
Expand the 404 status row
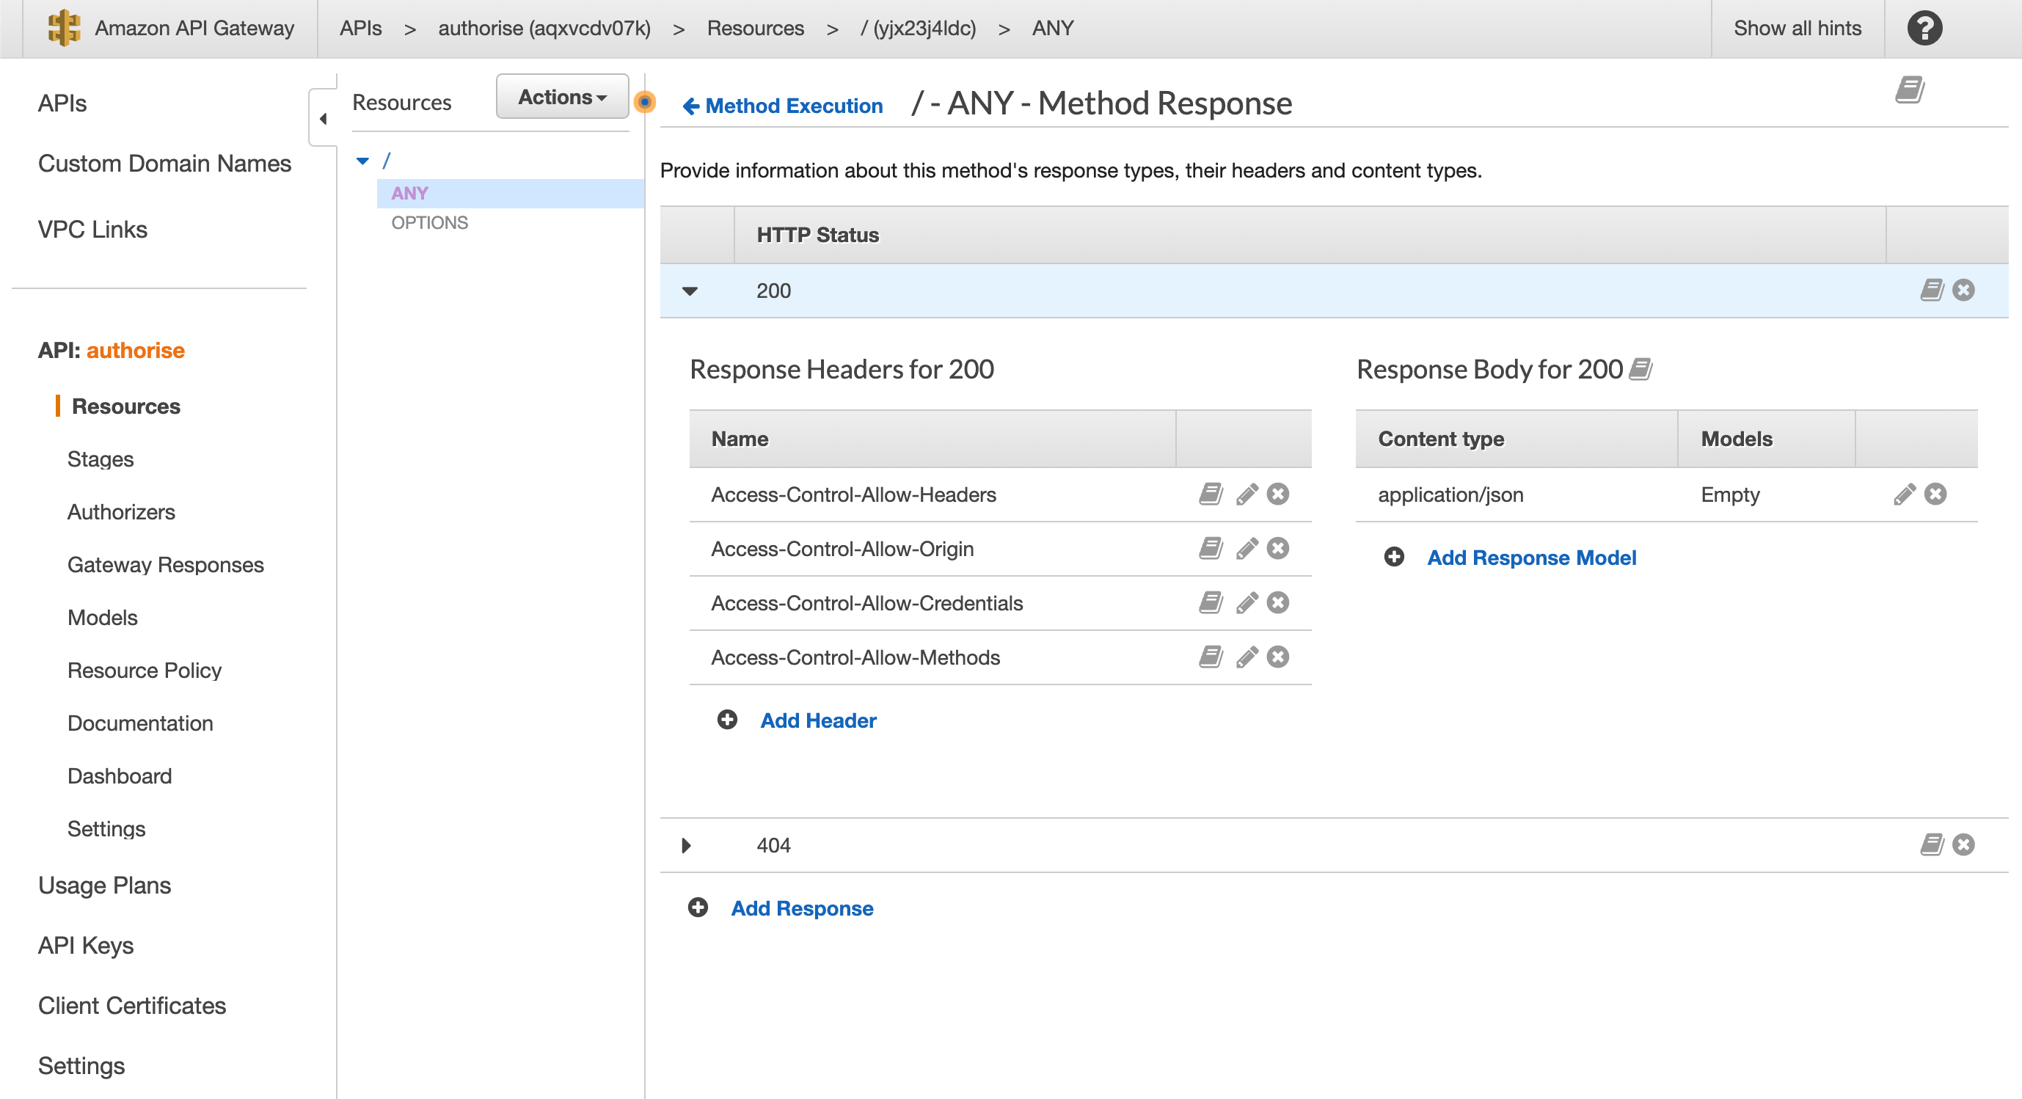pyautogui.click(x=686, y=845)
